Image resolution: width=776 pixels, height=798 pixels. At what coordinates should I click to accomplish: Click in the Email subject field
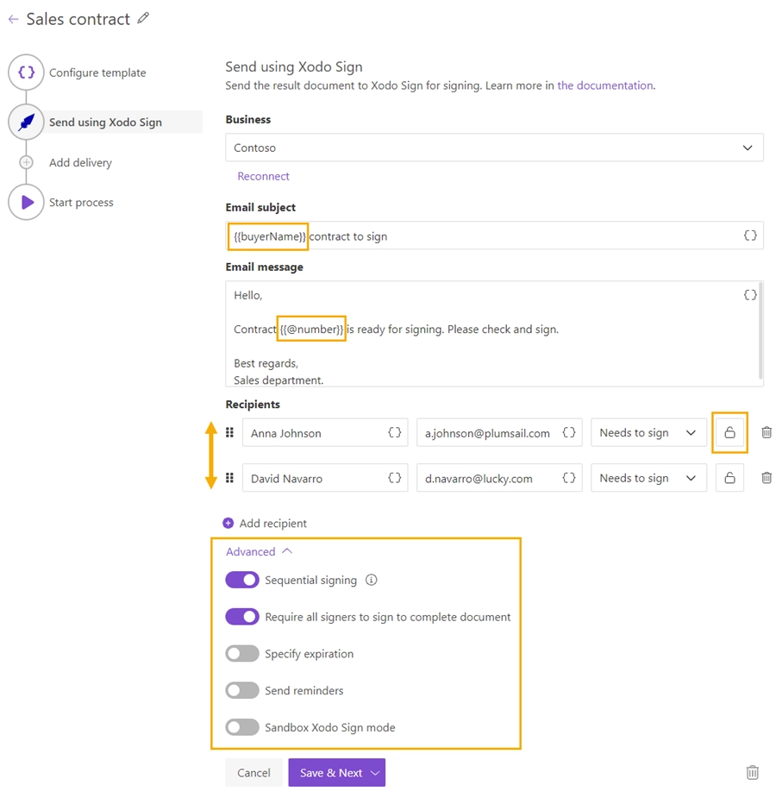pos(494,236)
